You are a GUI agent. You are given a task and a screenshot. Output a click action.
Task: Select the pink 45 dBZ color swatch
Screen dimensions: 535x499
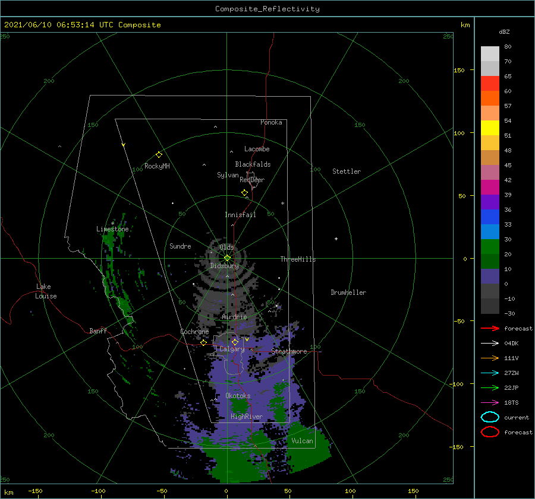[490, 172]
